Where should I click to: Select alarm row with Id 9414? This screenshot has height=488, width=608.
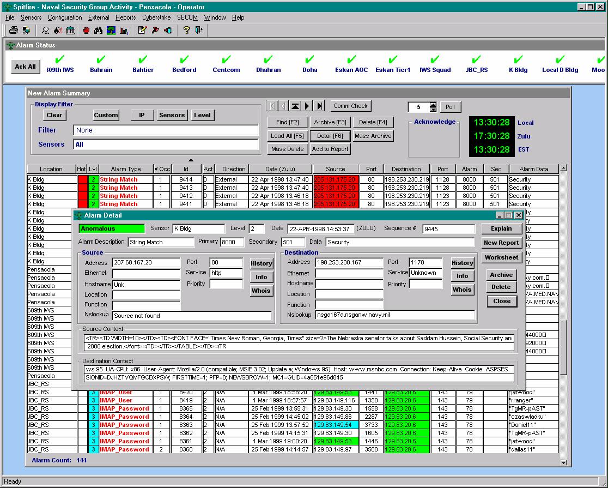point(293,179)
